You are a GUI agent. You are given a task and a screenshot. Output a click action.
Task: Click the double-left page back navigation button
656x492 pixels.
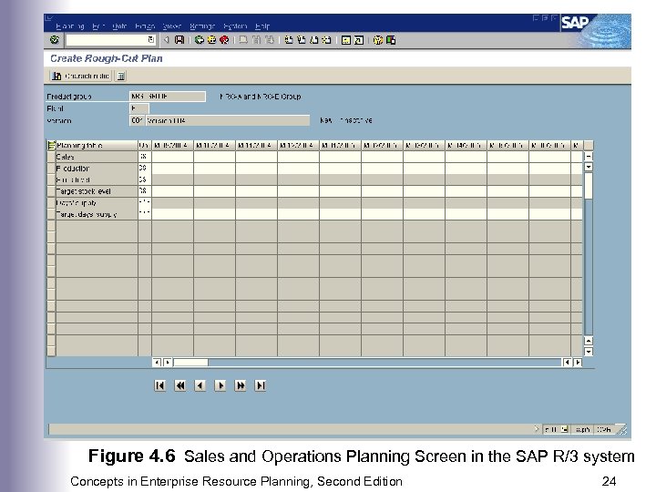pos(179,385)
